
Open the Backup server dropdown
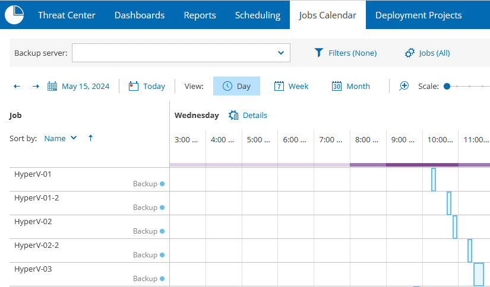click(181, 53)
